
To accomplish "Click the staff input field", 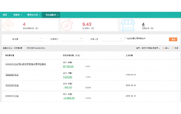I will [112, 39].
